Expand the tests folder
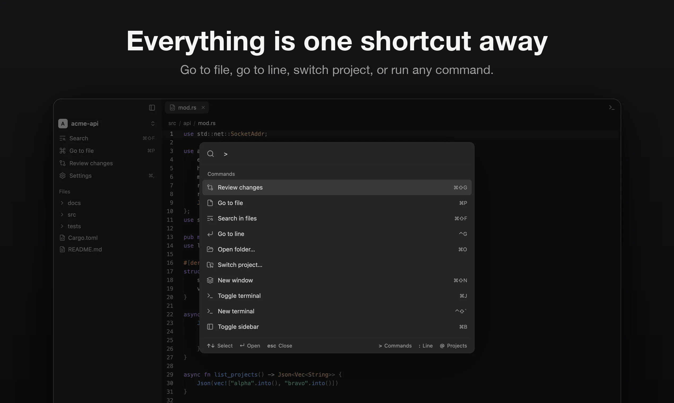Screen dimensions: 674x403 pos(107,226)
